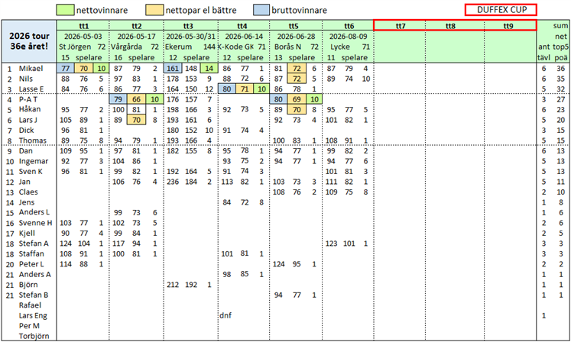This screenshot has width=571, height=342.
Task: Click the yellow nettopar el bättre swatch
Action: point(154,10)
